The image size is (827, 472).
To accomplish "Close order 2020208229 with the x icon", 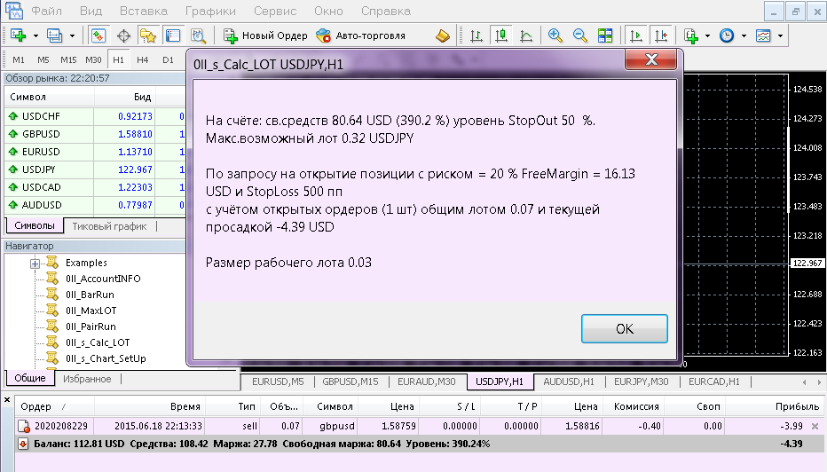I will (x=815, y=426).
